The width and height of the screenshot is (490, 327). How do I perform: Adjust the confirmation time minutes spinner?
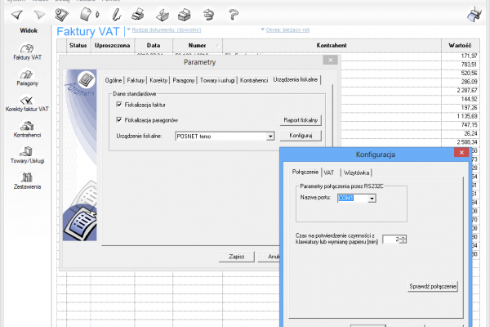point(404,239)
